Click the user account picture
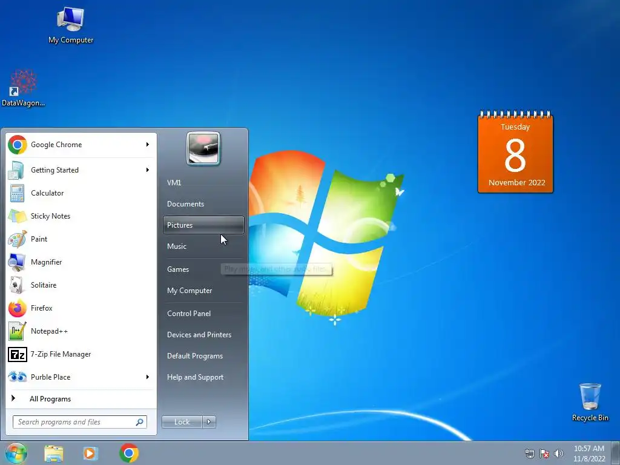 (x=203, y=148)
